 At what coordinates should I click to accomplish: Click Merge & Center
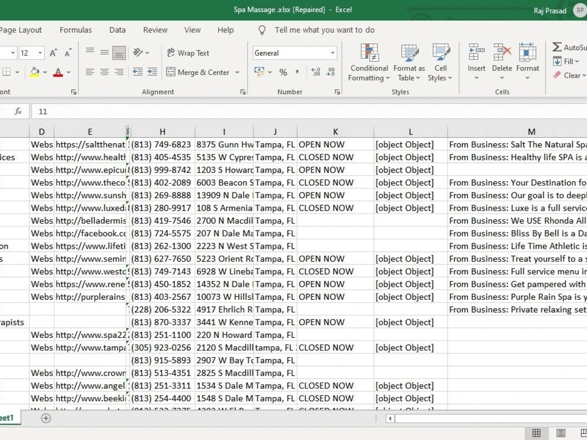198,72
